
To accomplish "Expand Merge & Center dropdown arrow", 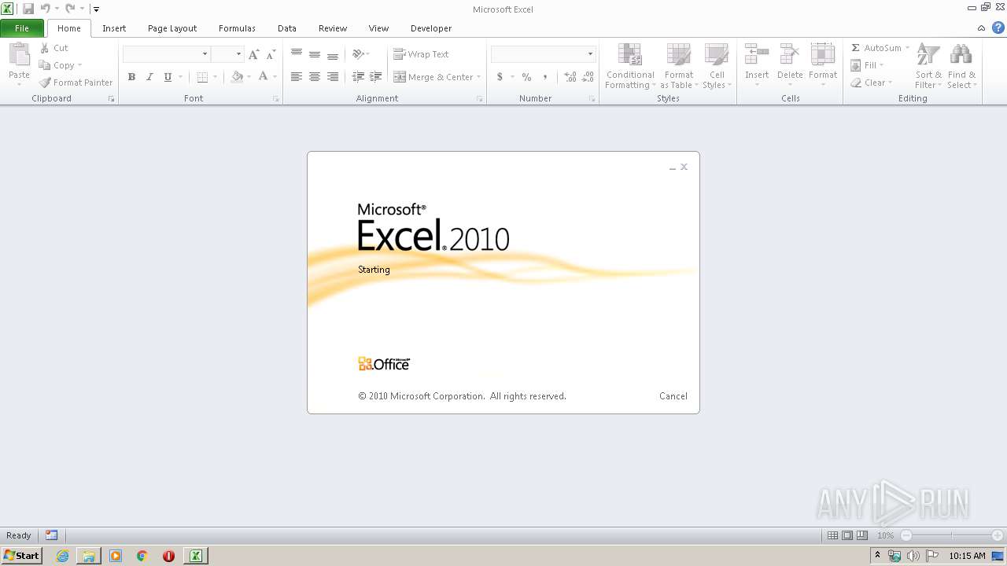I will click(x=478, y=77).
